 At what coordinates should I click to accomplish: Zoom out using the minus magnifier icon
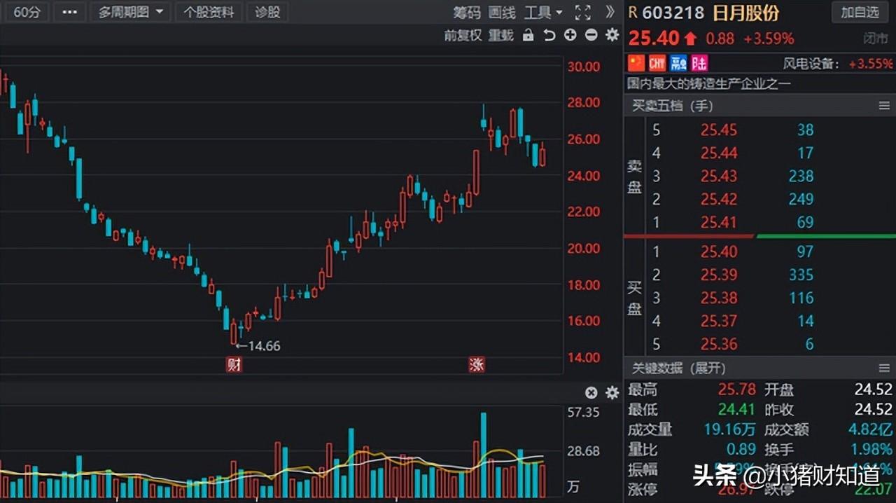591,35
